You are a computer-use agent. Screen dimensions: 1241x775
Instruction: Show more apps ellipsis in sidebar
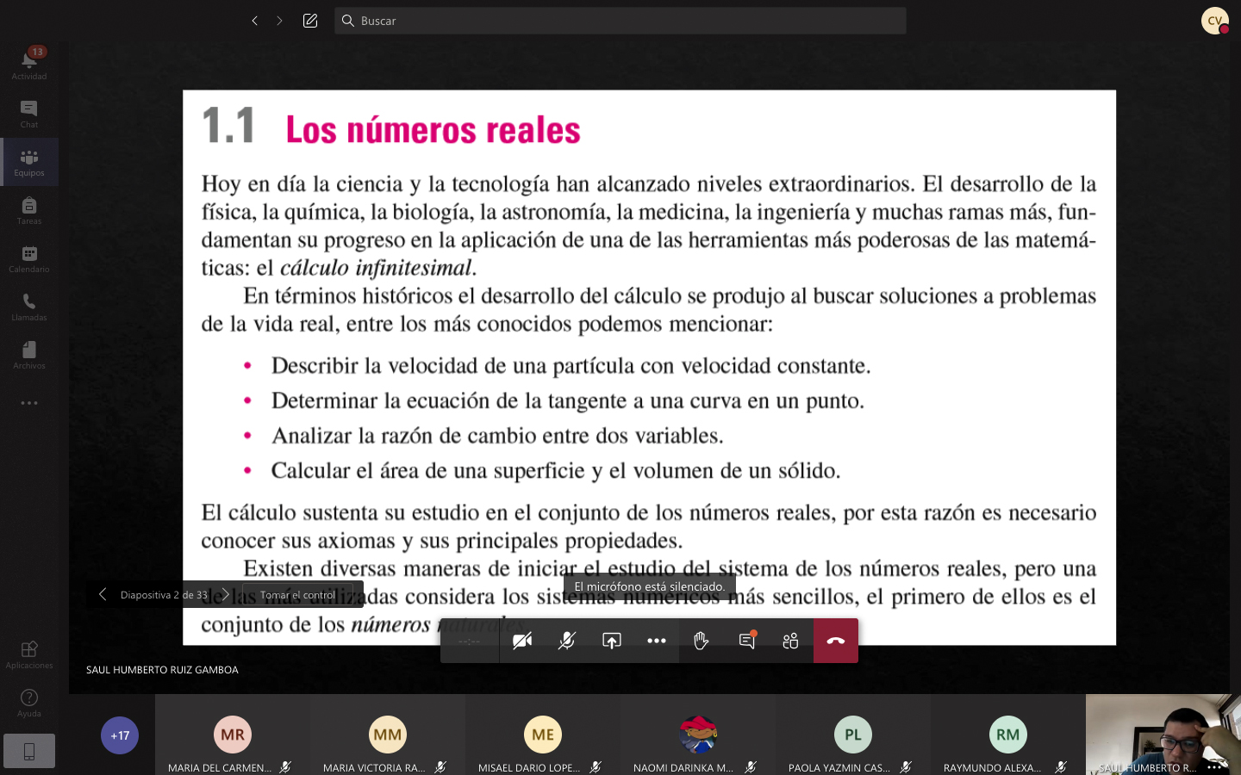pos(29,403)
